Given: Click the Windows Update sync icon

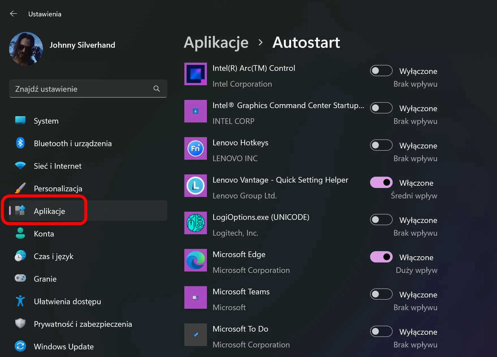Looking at the screenshot, I should [20, 346].
